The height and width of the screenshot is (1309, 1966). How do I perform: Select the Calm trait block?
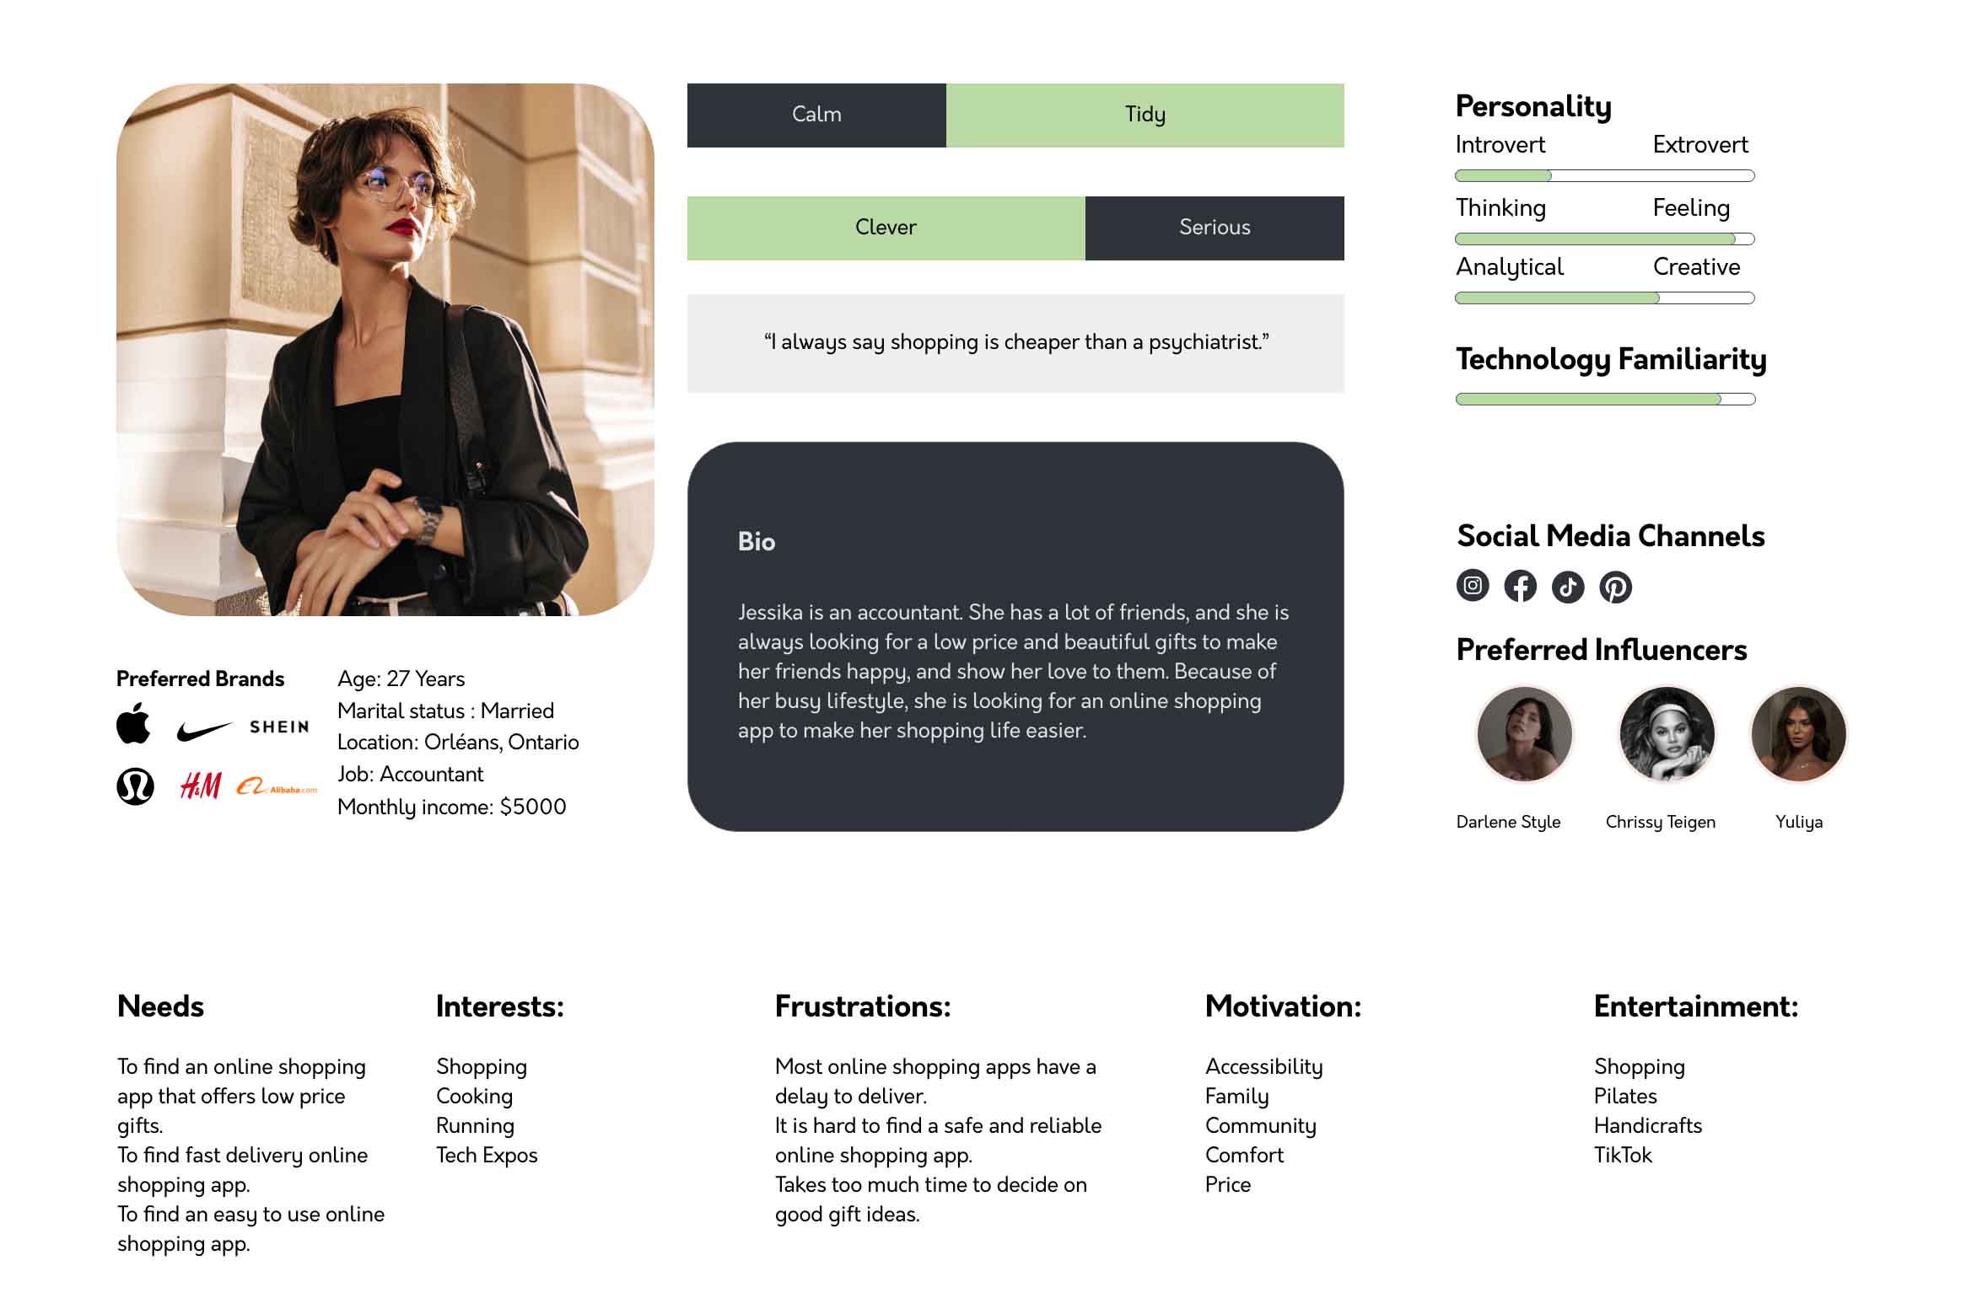pyautogui.click(x=816, y=115)
